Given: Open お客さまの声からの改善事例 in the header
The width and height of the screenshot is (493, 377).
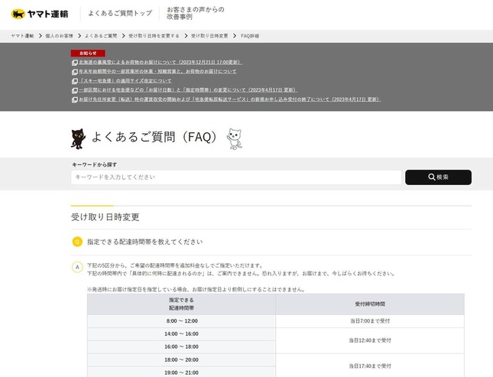Looking at the screenshot, I should click(x=196, y=13).
